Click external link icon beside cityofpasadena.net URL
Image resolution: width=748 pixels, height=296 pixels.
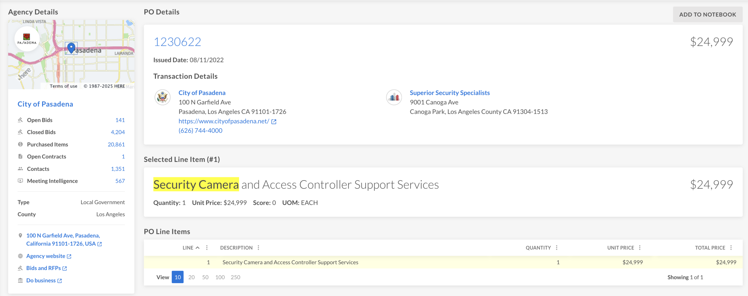pos(274,122)
